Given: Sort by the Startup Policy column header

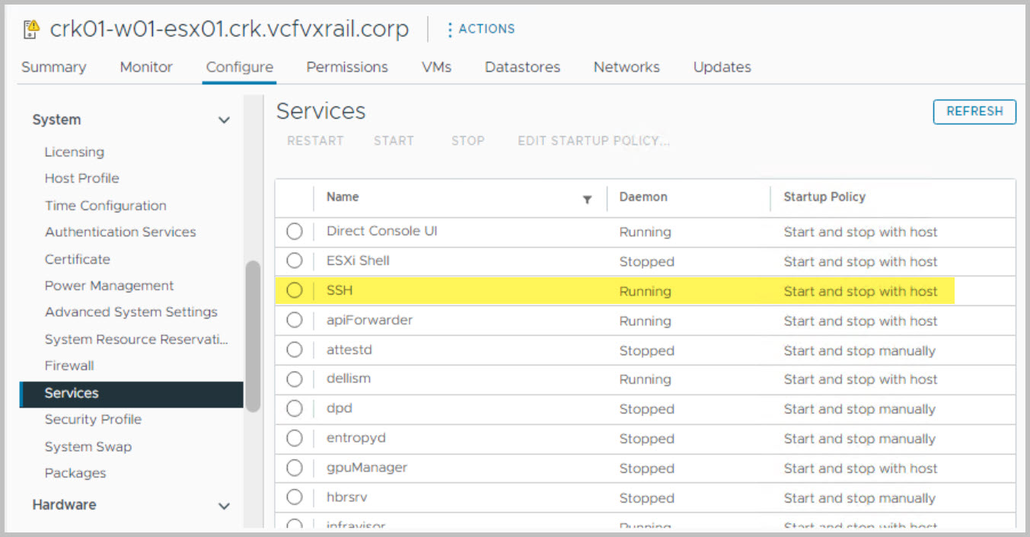Looking at the screenshot, I should 824,197.
